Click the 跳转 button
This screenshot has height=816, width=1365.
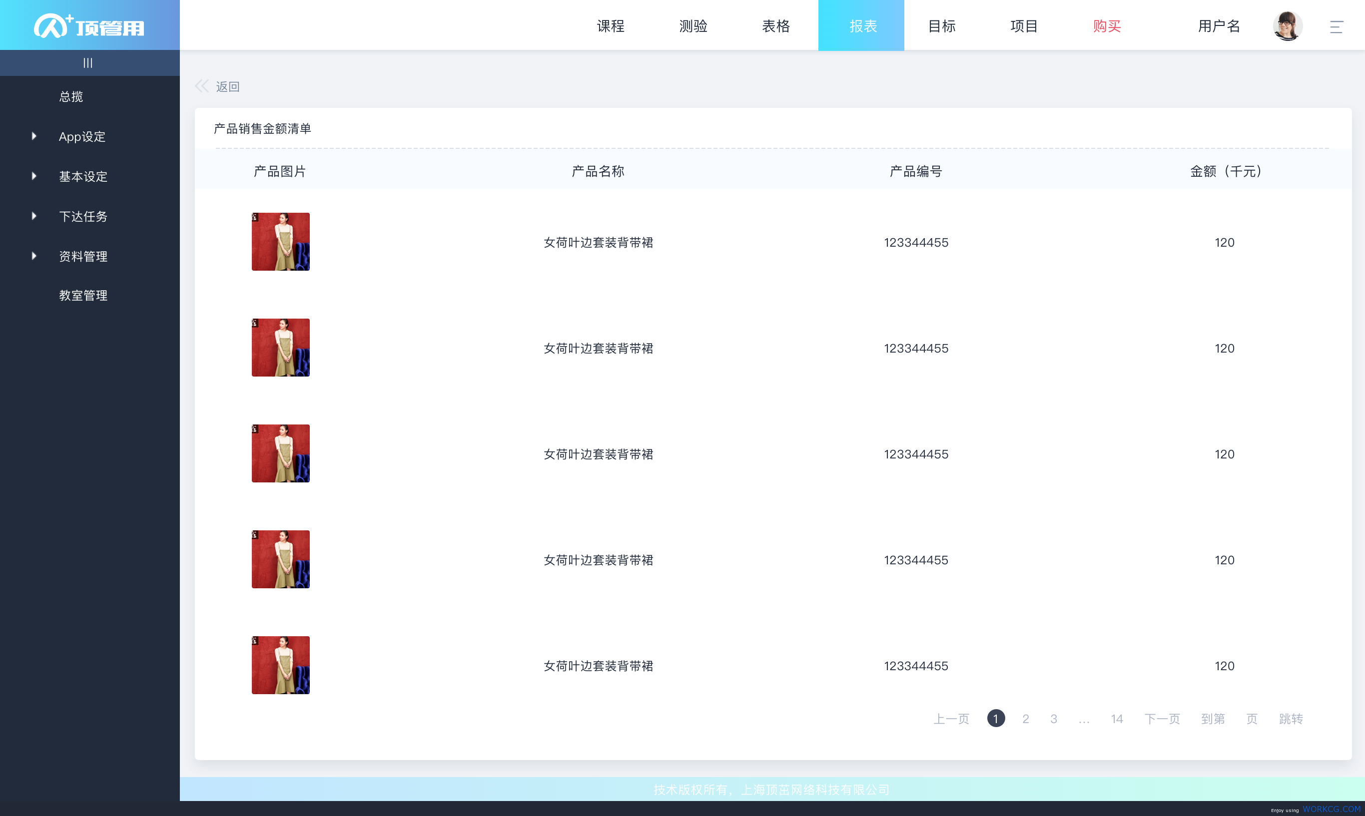point(1291,718)
